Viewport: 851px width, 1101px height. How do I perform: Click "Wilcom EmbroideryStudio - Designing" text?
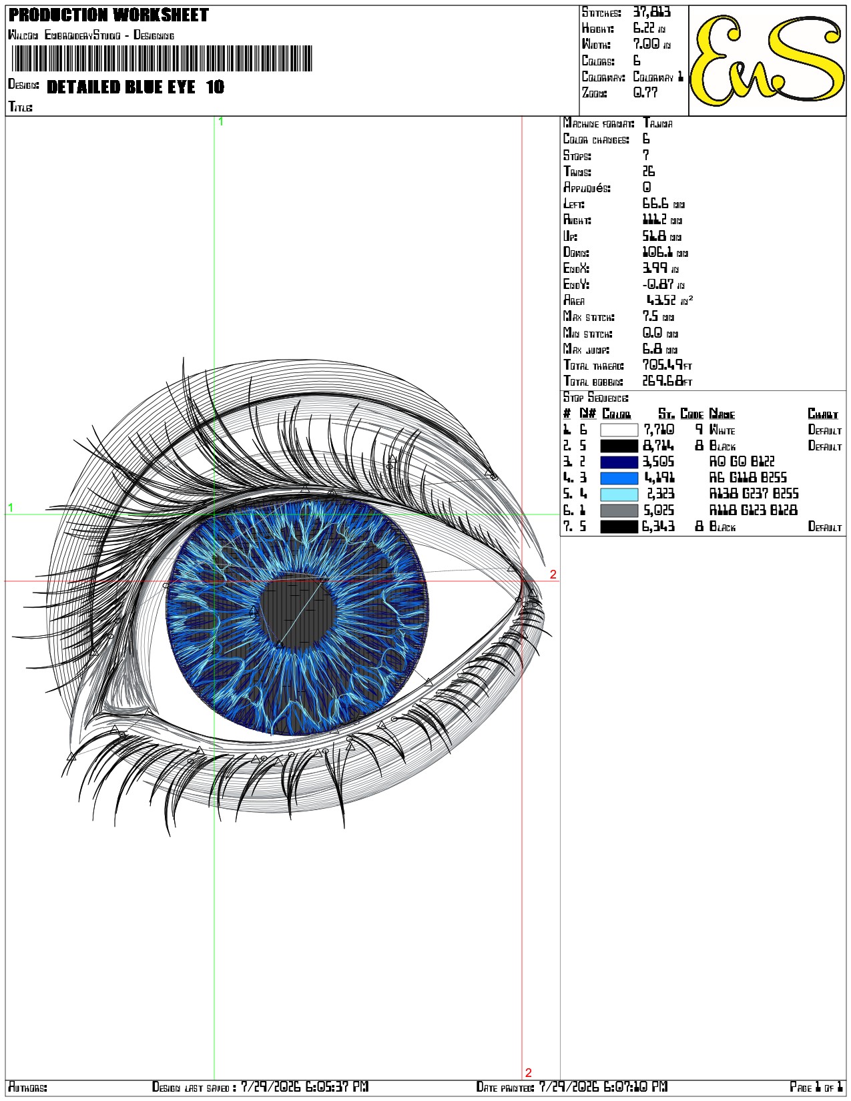click(x=91, y=35)
